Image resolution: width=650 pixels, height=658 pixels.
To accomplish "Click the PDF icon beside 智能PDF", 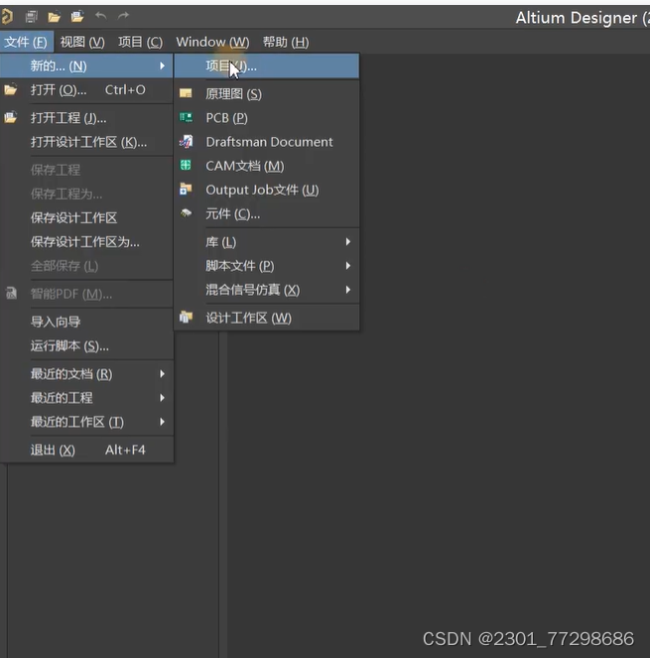I will coord(11,293).
